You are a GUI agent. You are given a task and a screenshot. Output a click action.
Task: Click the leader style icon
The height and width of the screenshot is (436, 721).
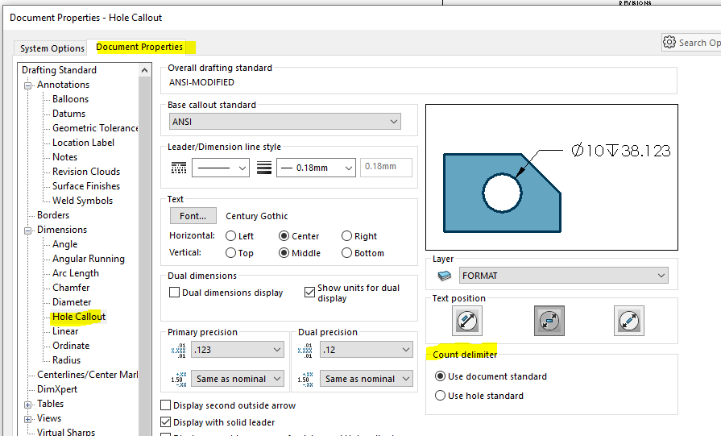point(178,168)
